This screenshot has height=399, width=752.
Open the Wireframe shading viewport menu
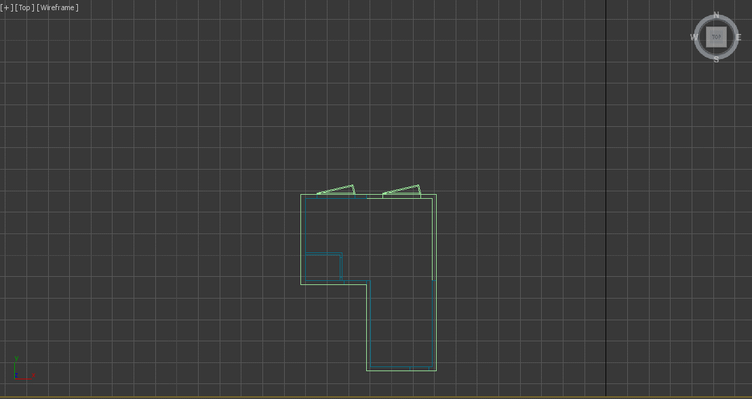58,8
